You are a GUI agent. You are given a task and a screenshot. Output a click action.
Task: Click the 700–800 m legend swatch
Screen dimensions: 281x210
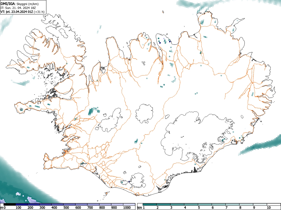[x=93, y=204]
